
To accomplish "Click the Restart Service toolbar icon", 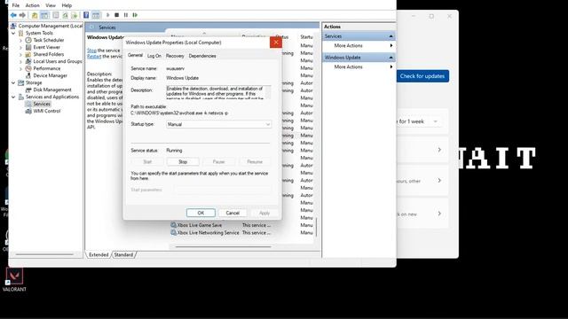I will tap(135, 15).
